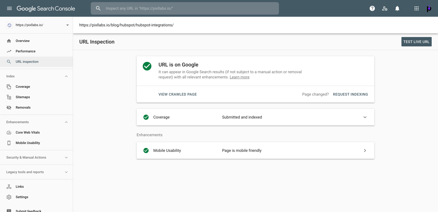Screen dimensions: 438x212
Task: Open the account profile avatar
Action: point(429,9)
